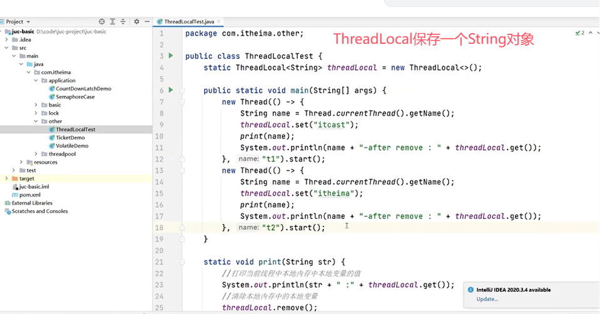Screen dimensions: 600x314
Task: Collapse the lambda fold marker on line 13
Action: point(182,171)
